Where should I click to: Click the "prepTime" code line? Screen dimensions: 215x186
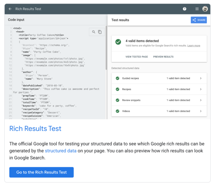[x=36, y=96]
